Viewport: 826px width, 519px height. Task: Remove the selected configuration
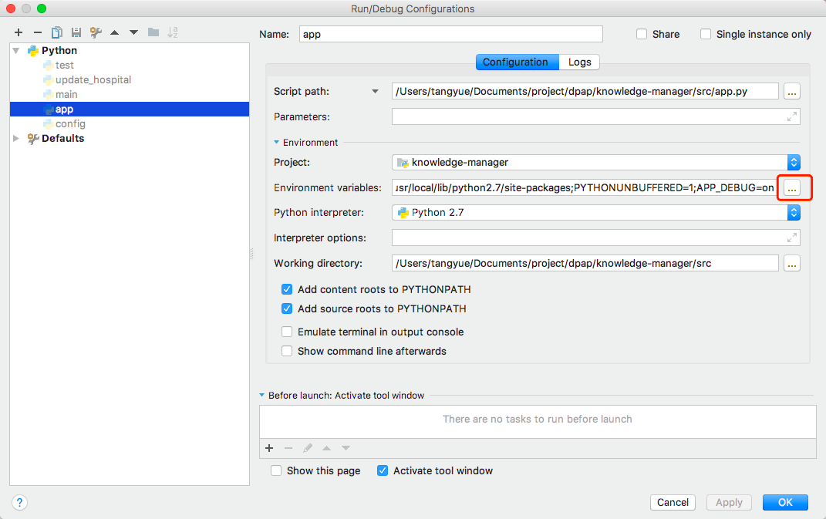point(36,32)
